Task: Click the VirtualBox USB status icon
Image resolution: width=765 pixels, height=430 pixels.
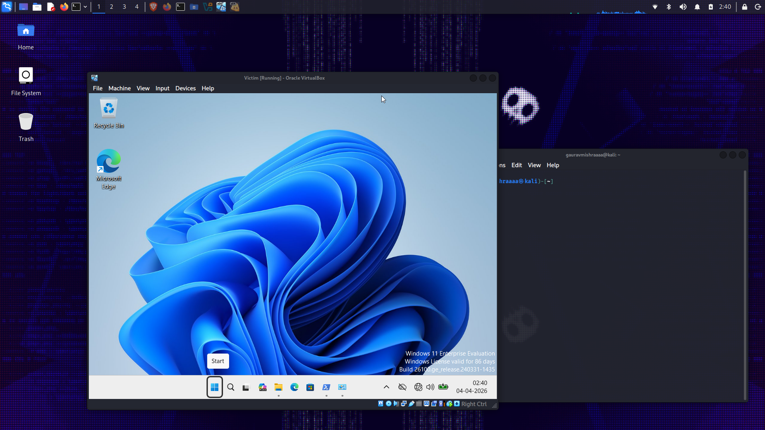Action: click(x=412, y=404)
